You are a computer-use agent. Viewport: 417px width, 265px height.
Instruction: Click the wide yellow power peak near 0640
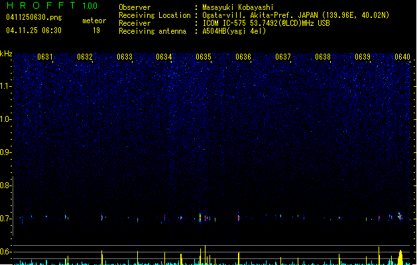coord(400,257)
